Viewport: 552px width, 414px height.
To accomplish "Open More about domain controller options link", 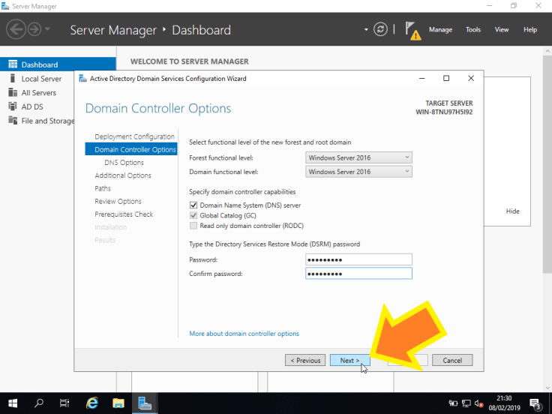I will (x=244, y=334).
